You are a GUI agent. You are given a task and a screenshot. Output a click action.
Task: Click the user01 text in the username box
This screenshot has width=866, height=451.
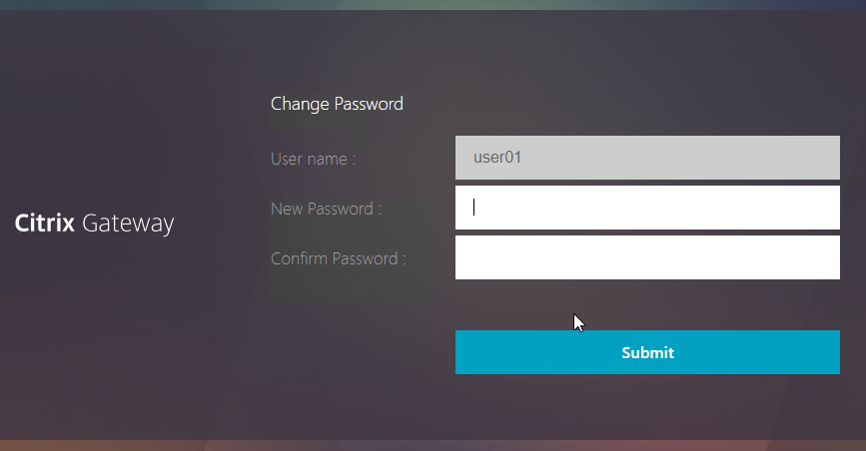click(x=497, y=158)
